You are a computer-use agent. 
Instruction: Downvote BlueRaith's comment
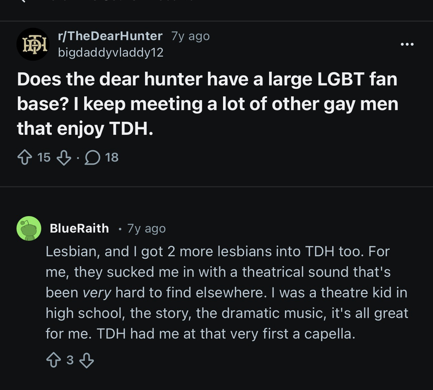(86, 361)
